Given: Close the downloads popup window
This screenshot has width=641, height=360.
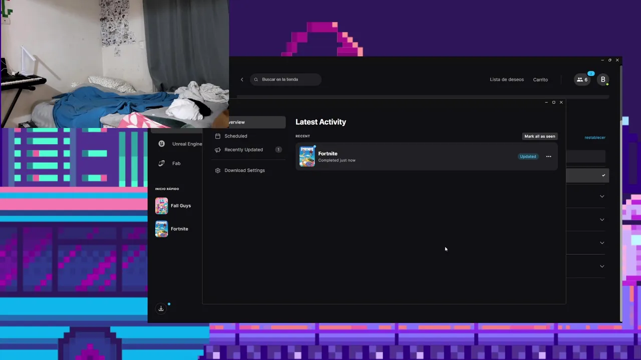Looking at the screenshot, I should click(x=561, y=102).
